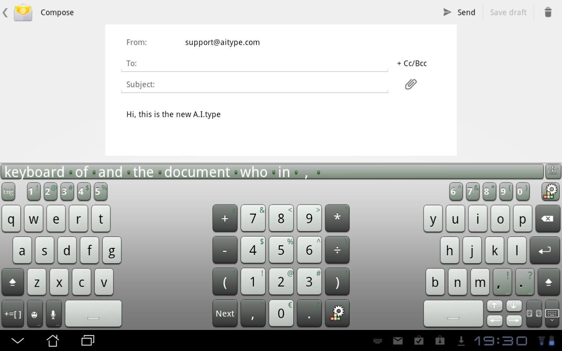Tap the Next key on the number pad
The image size is (562, 351).
point(225,313)
